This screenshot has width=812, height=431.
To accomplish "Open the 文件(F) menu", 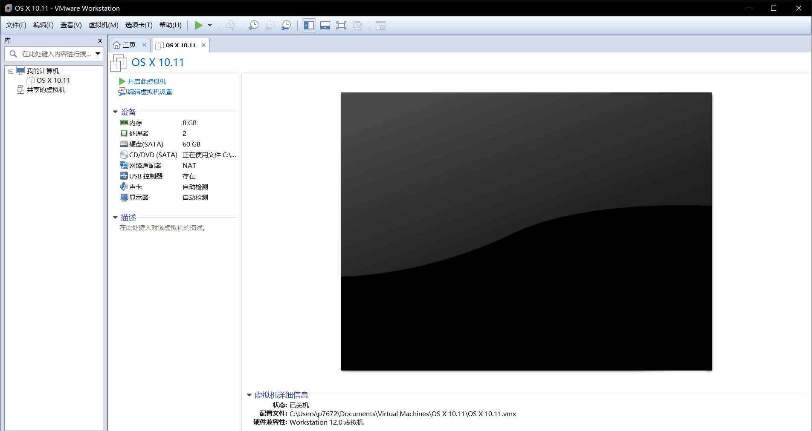I will tap(16, 25).
